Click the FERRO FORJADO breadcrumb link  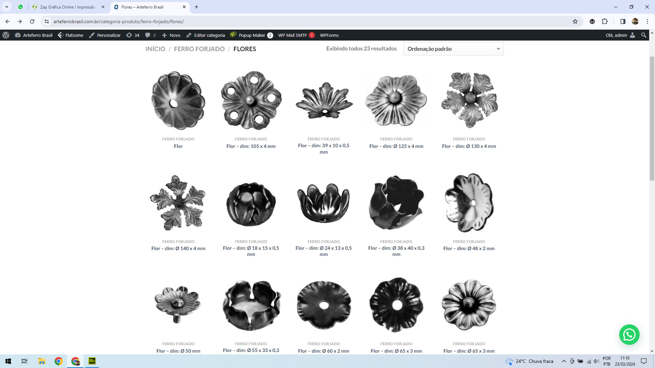199,49
